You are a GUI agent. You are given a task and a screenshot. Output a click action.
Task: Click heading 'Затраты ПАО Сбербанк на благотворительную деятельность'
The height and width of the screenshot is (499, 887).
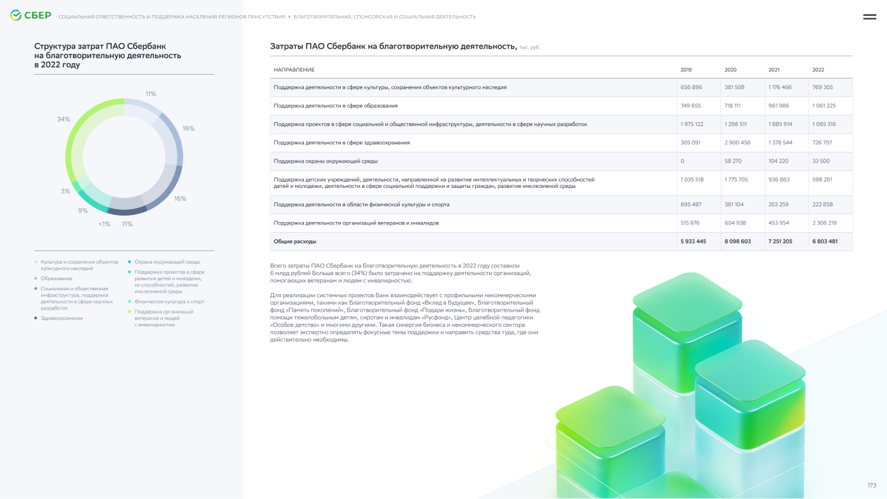pyautogui.click(x=393, y=46)
